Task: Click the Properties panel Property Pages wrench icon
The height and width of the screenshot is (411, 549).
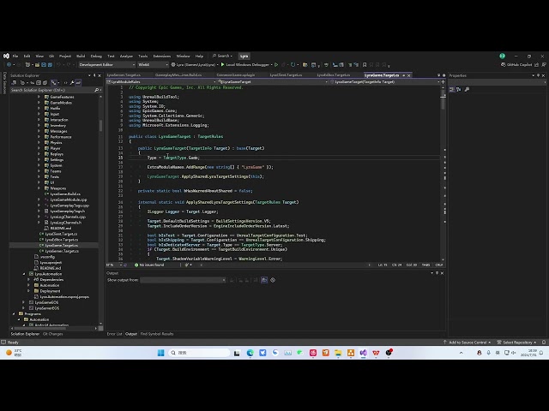Action: point(467,89)
